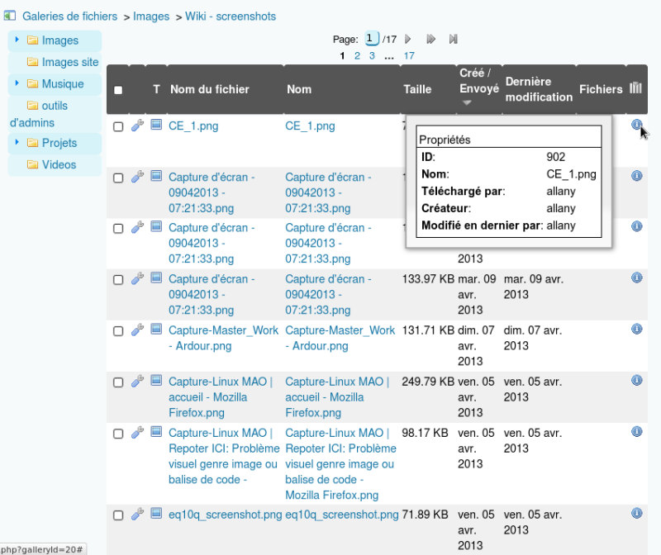Expand the Projets folder tree node
Viewport: 661px width, 555px height.
[x=17, y=143]
